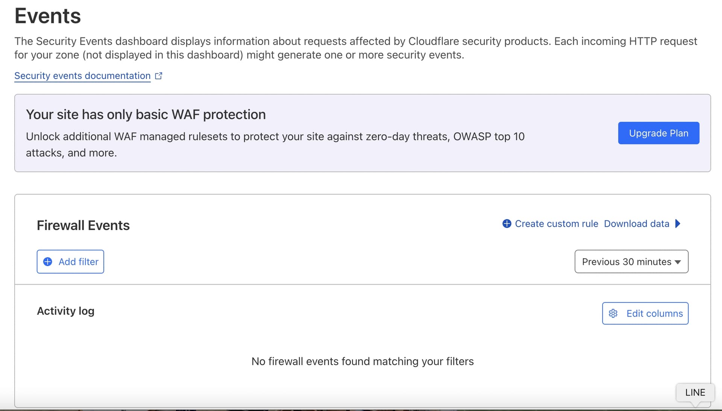Click the Add filter button label
Screen dimensions: 722x411
(x=78, y=262)
